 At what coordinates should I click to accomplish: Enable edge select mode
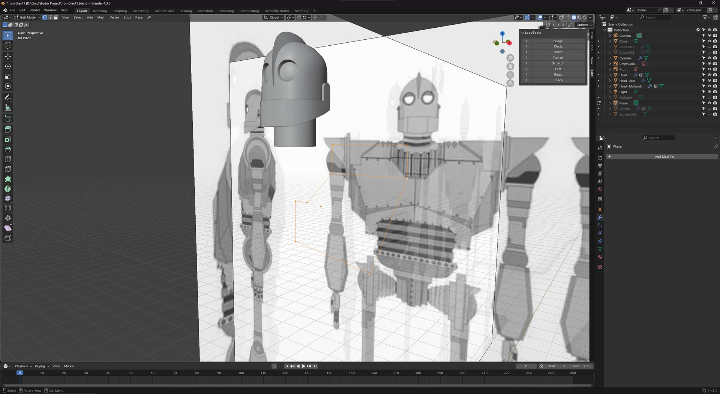tap(50, 18)
